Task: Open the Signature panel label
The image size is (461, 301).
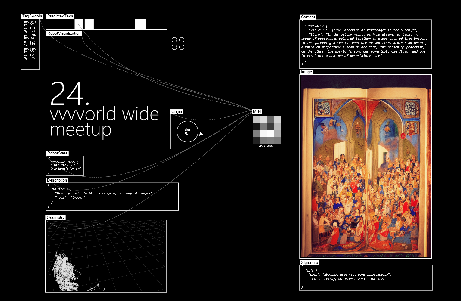Action: tap(309, 263)
